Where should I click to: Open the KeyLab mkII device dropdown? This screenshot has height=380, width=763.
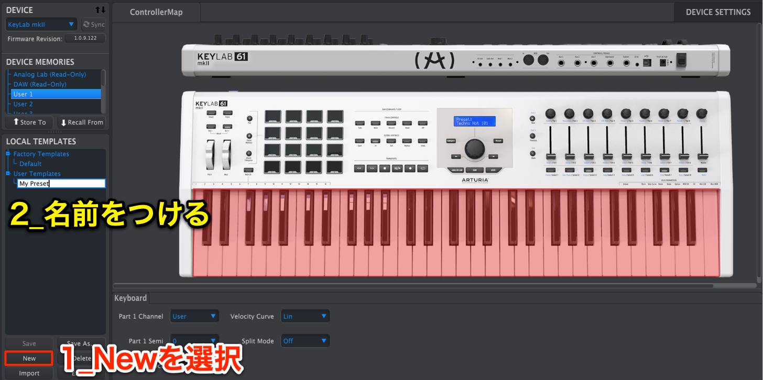[41, 25]
